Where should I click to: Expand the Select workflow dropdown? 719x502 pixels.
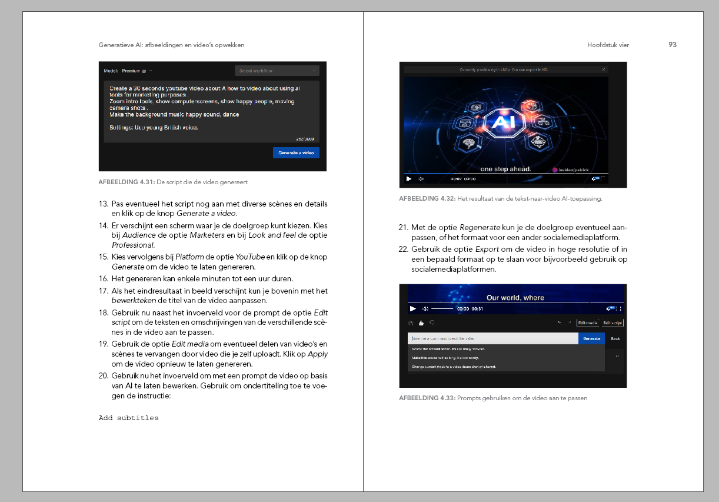(x=277, y=71)
